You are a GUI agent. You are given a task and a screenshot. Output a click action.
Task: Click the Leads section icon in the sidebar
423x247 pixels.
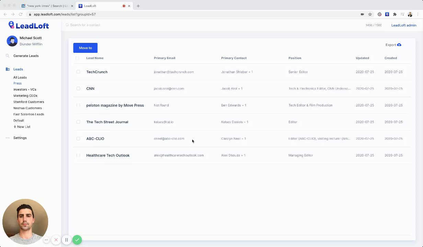(x=8, y=69)
